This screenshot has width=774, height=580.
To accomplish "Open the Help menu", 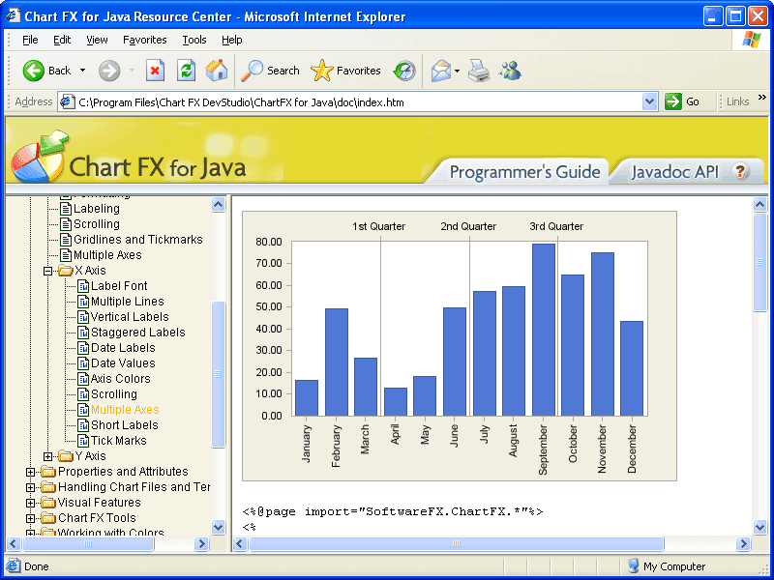I will (231, 40).
